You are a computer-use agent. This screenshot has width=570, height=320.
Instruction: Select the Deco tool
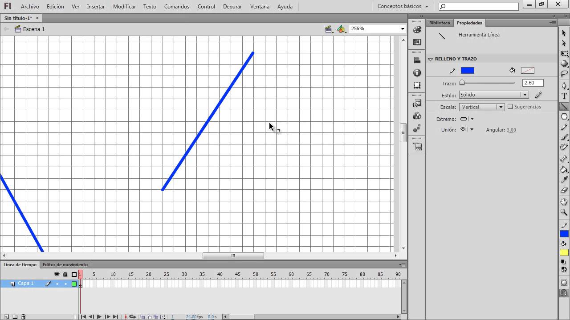pos(564,148)
